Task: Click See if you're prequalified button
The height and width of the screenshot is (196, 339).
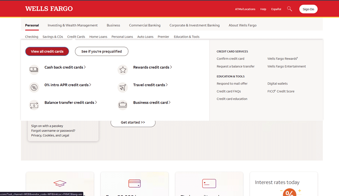Action: pos(102,51)
